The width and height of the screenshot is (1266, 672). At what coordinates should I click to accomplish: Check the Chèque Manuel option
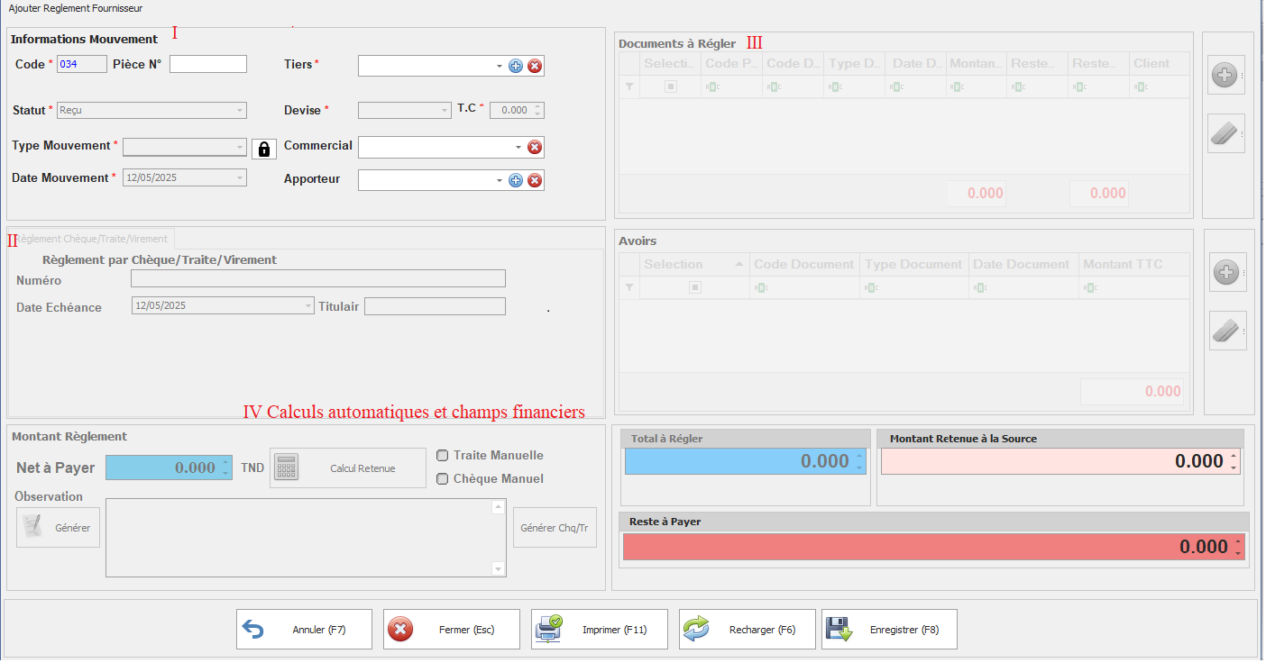click(443, 479)
